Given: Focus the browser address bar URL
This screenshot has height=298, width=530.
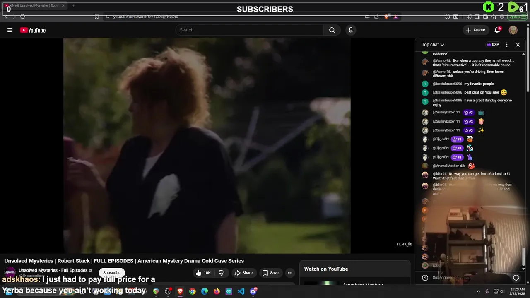Looking at the screenshot, I should (x=146, y=17).
